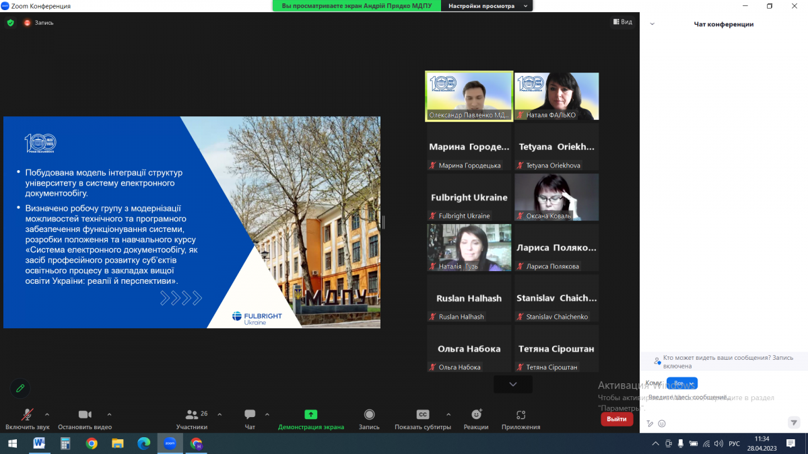Type in the chat message field
The height and width of the screenshot is (454, 808).
point(714,398)
